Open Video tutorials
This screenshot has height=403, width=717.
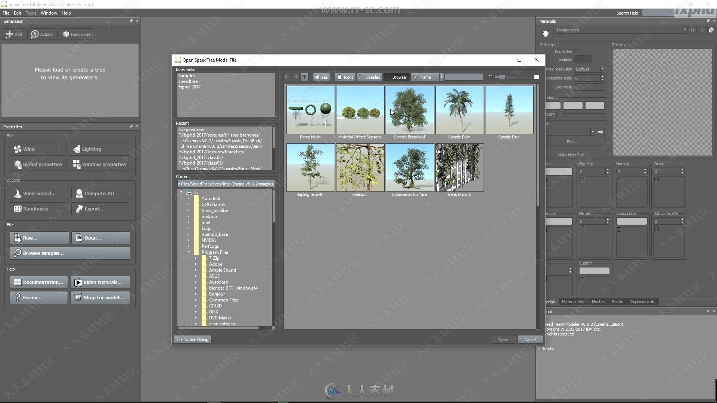click(x=100, y=282)
